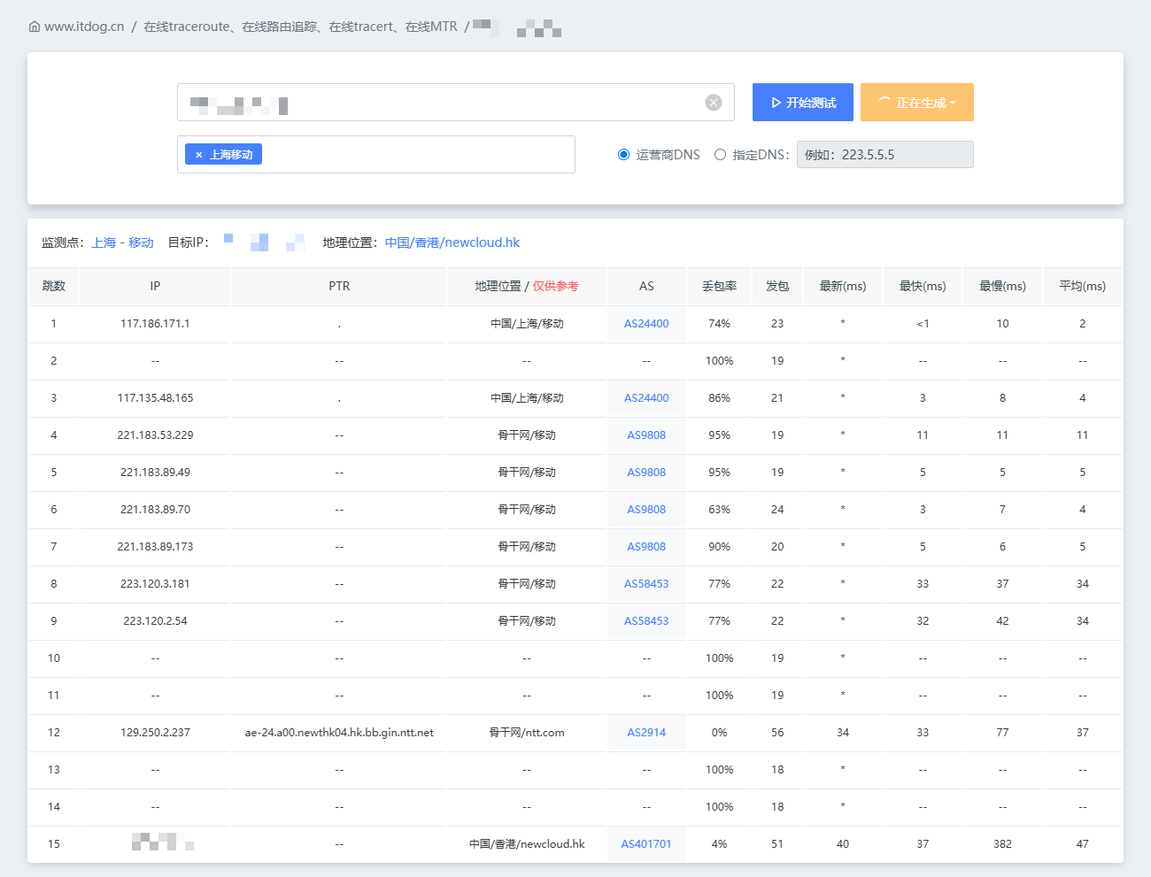Open the www.itdog.cn breadcrumb link
This screenshot has height=877, width=1151.
tap(84, 27)
